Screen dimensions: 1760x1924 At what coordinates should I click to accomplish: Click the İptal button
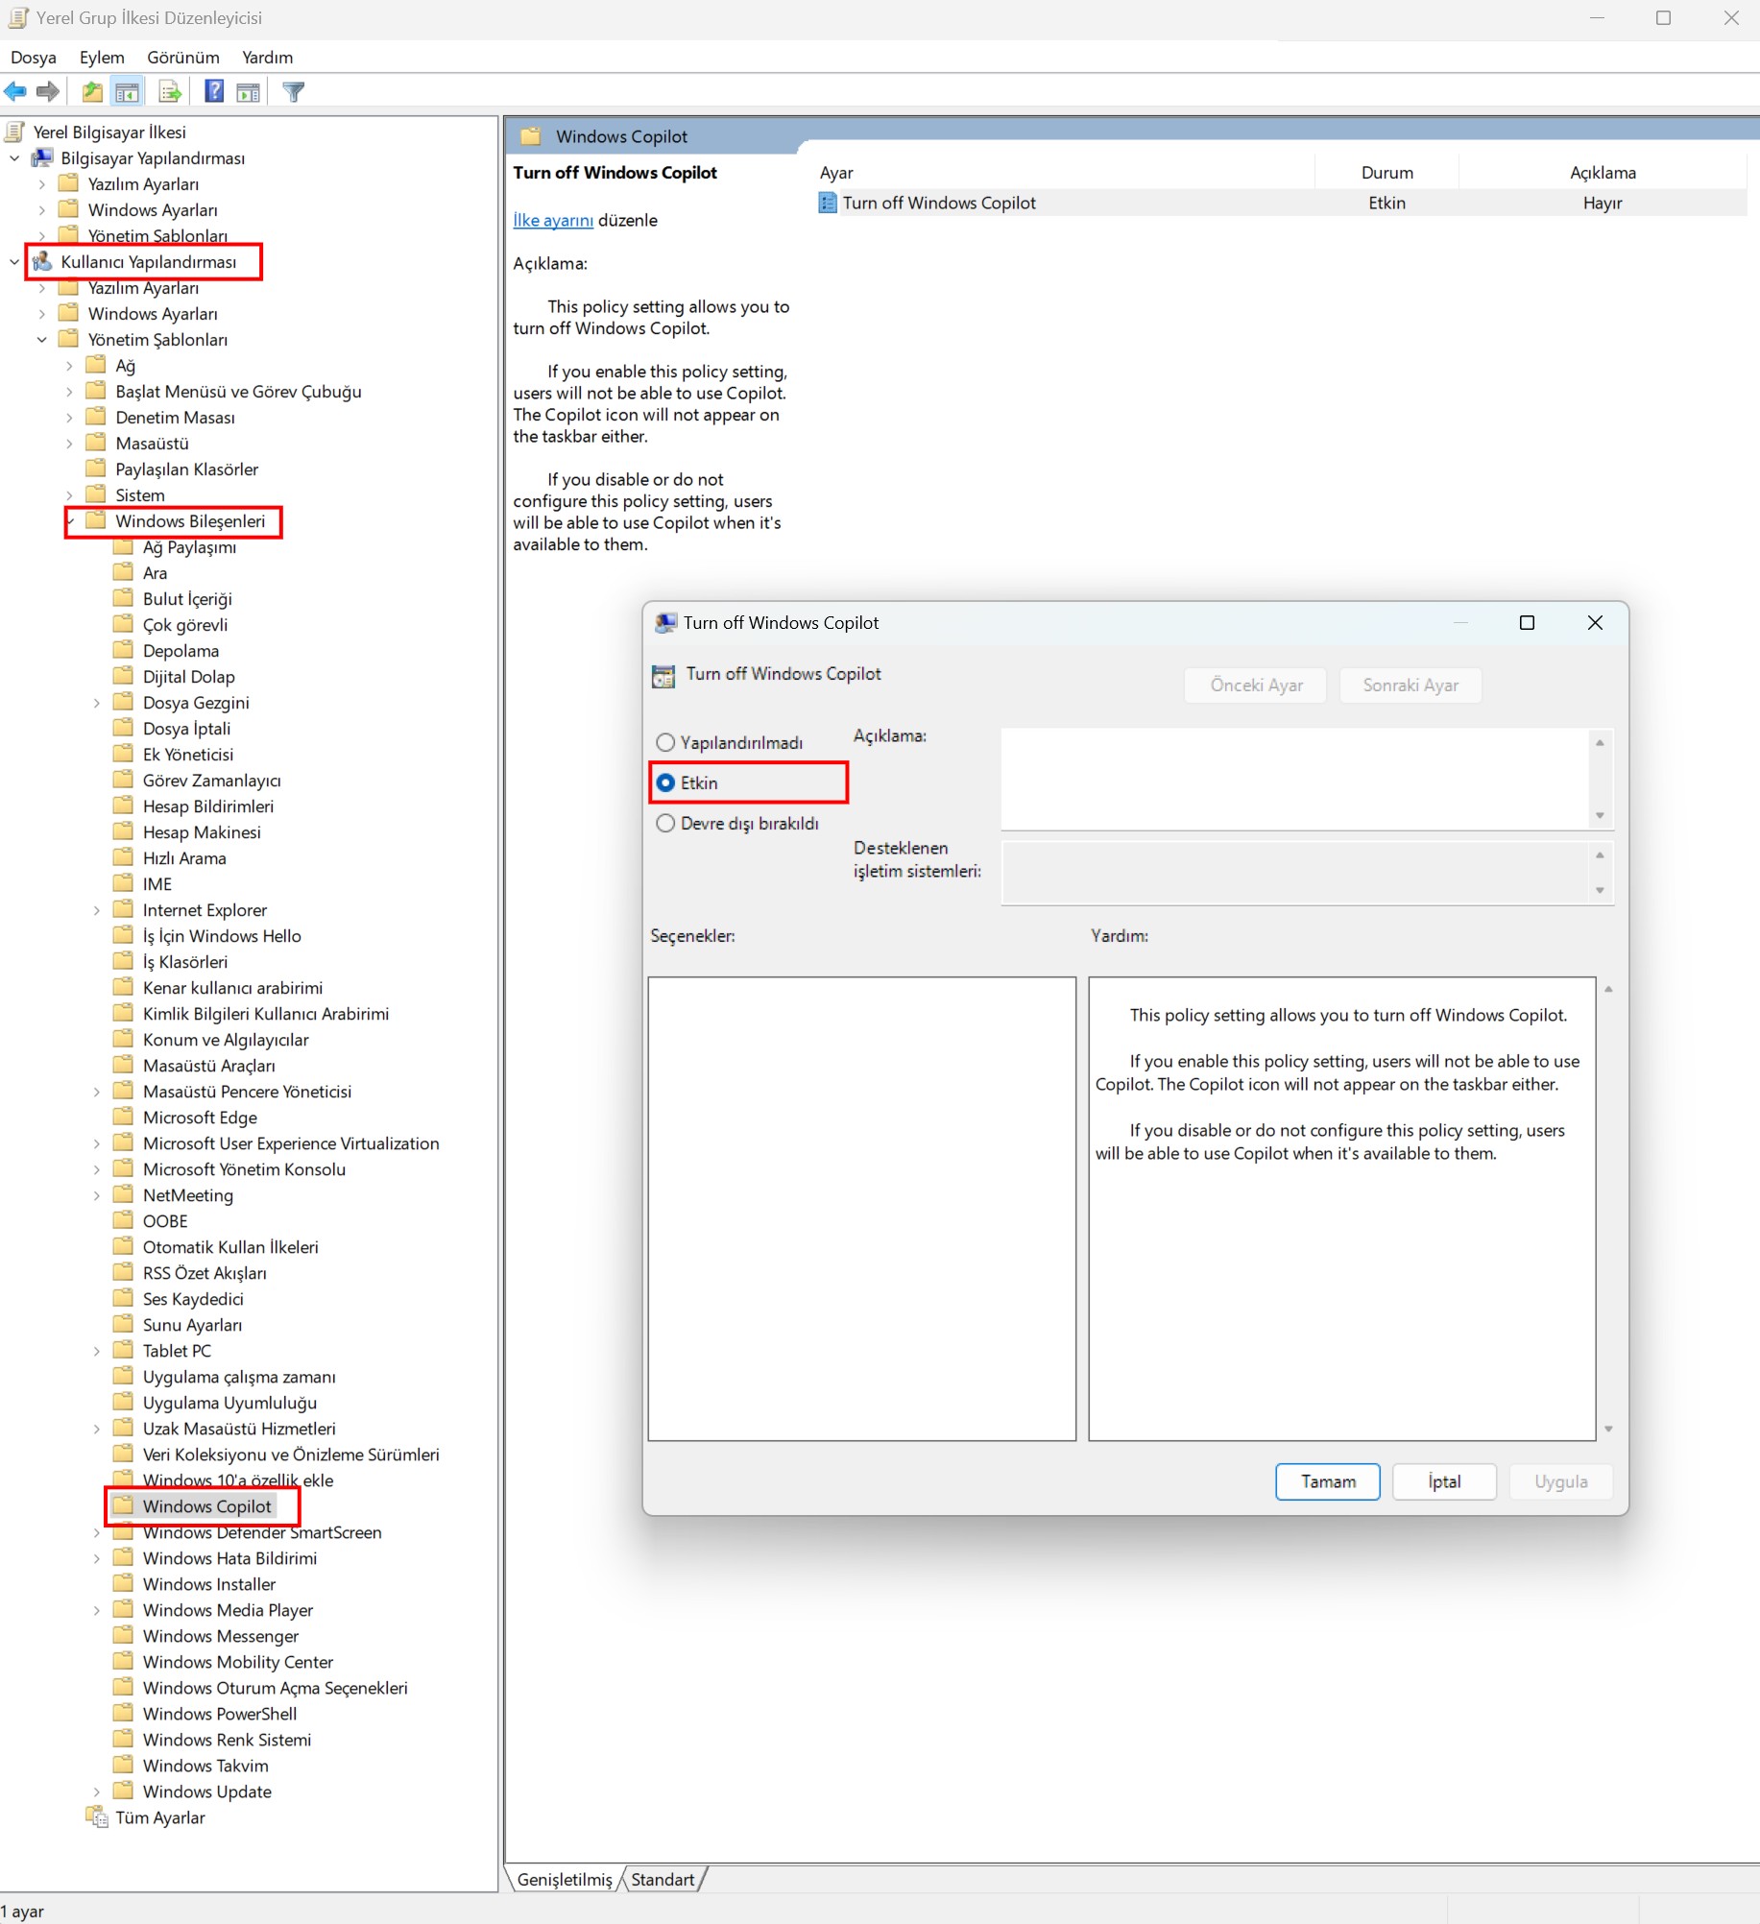[1444, 1481]
